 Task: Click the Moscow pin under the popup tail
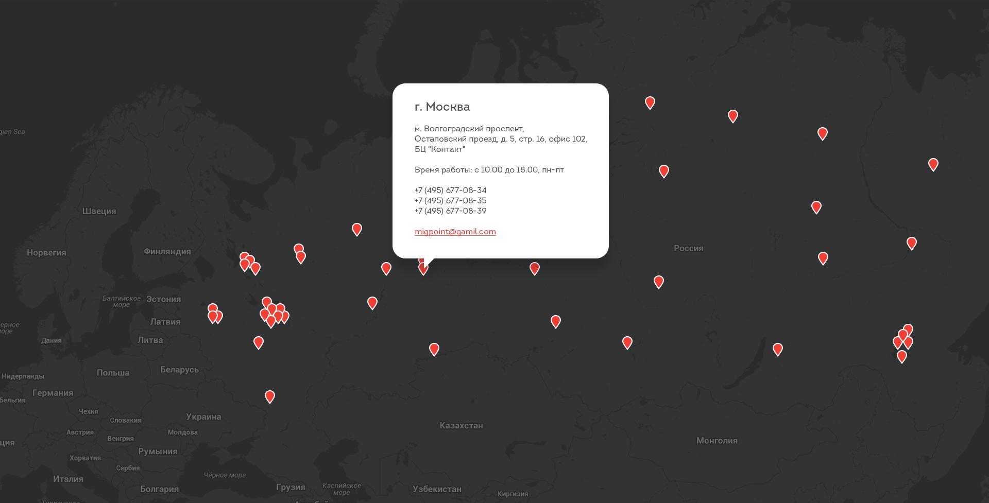(423, 268)
